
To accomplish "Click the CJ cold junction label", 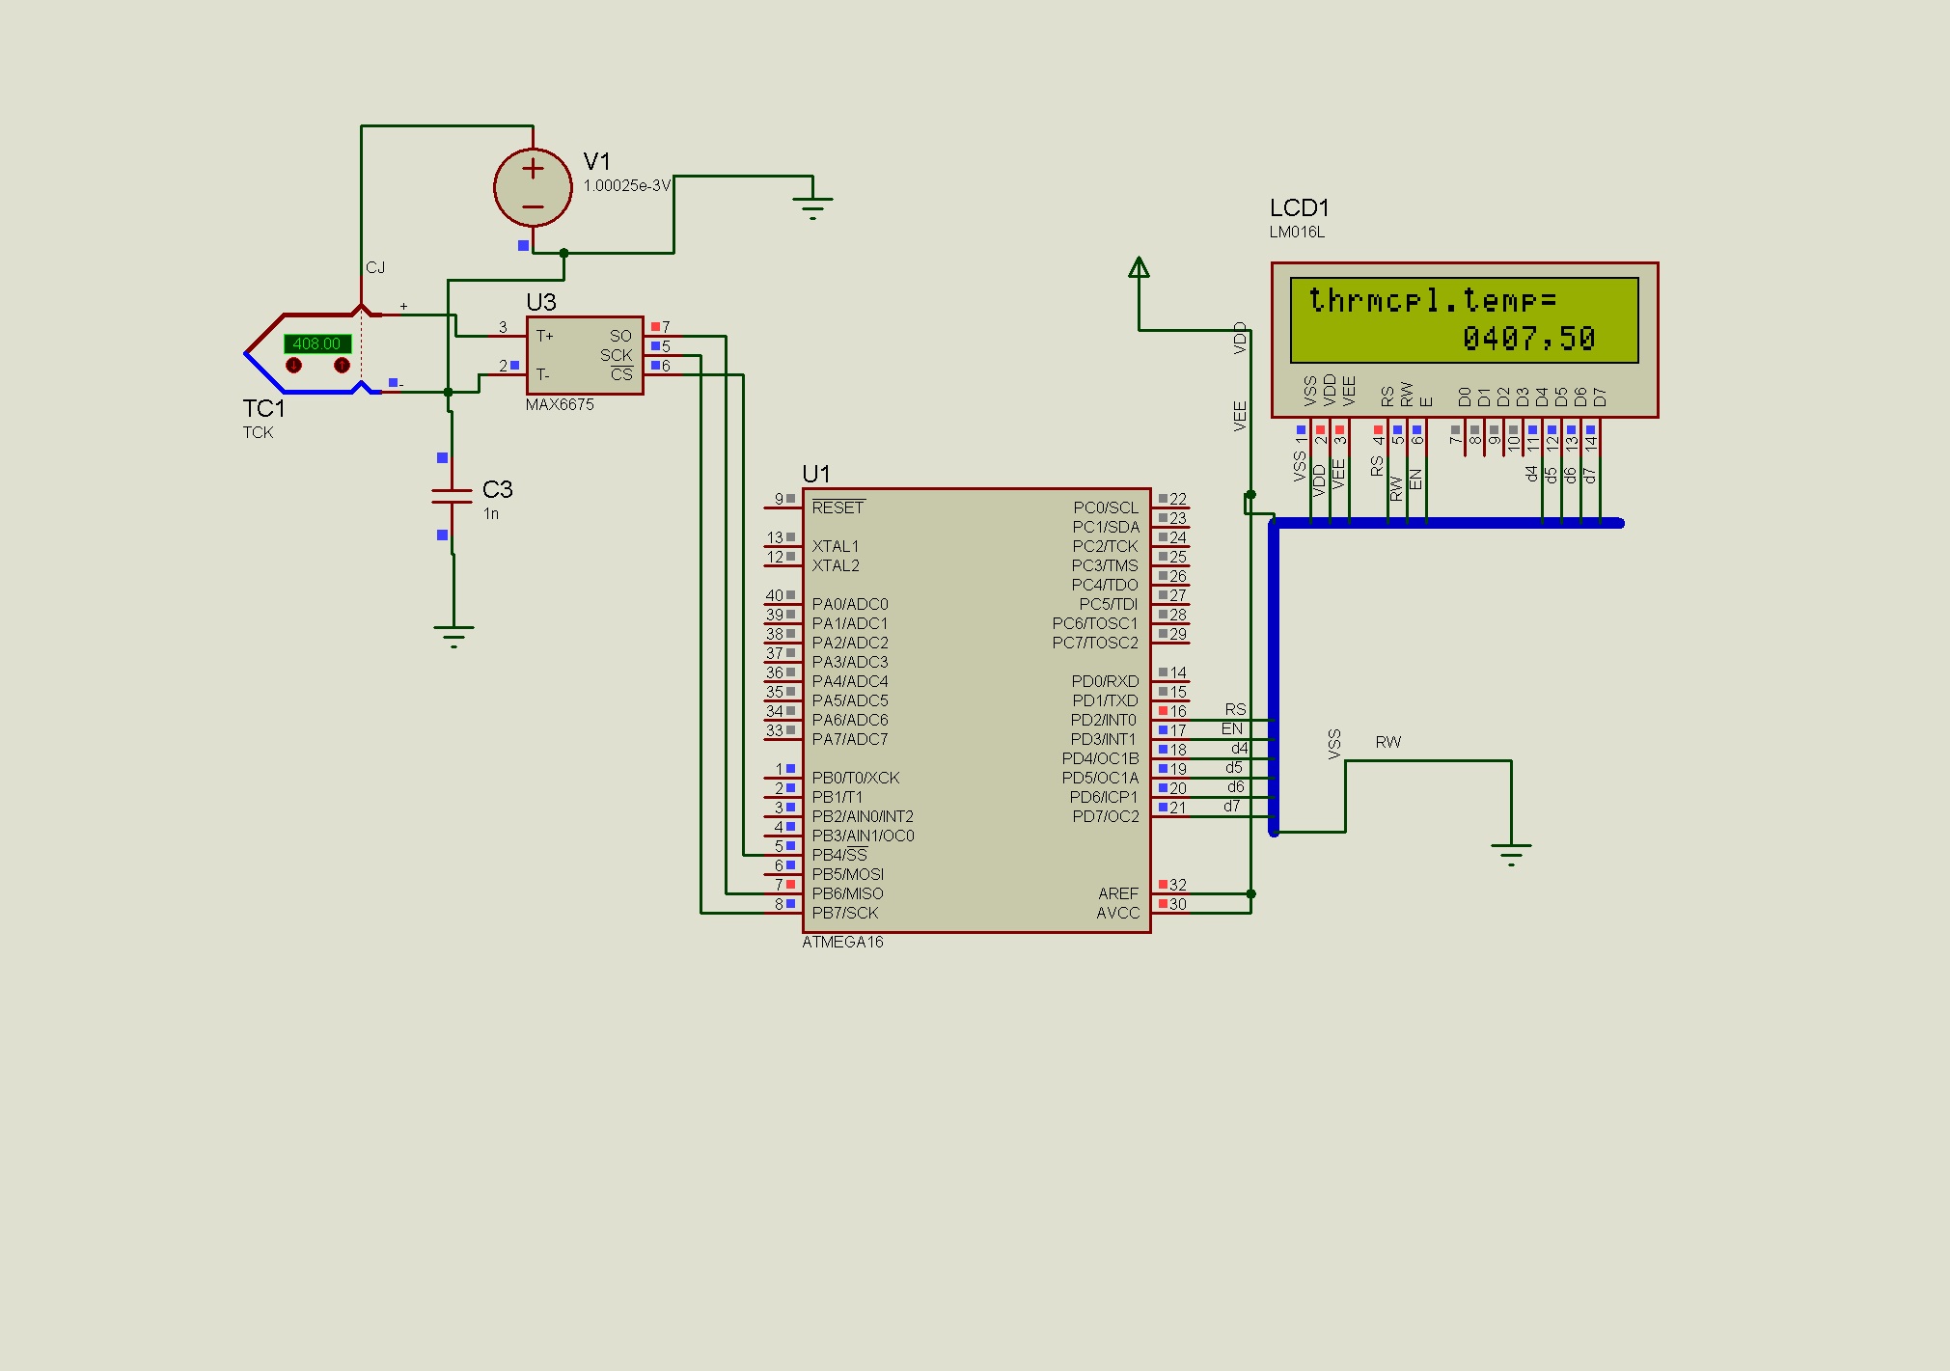I will 375,267.
